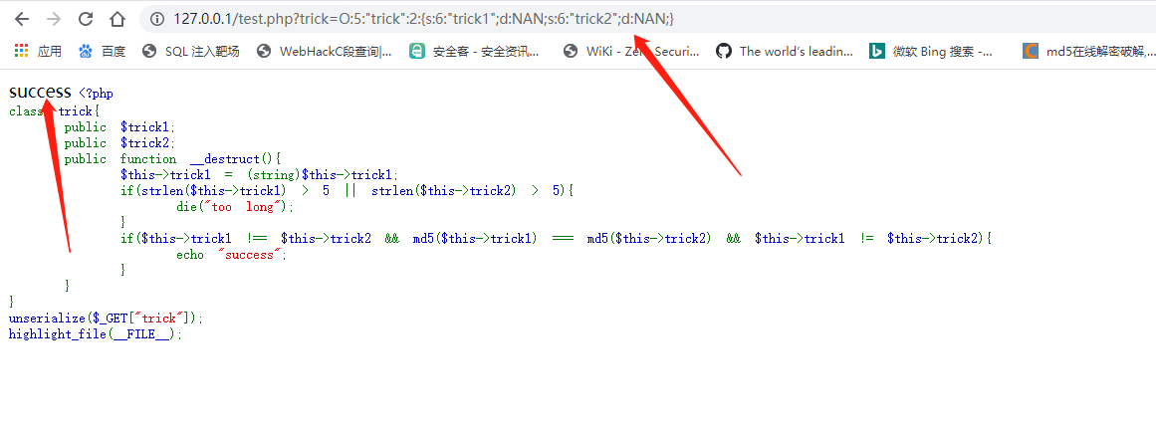Click the 'public $trick1;' line
1156x427 pixels.
[120, 127]
